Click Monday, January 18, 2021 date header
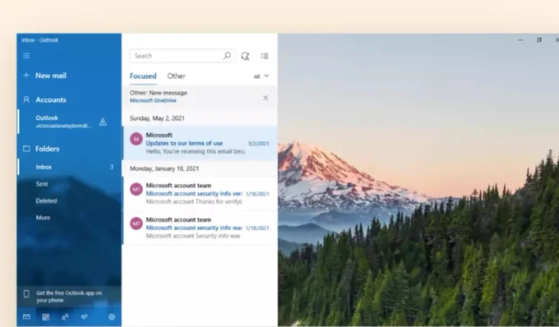559x327 pixels. pos(164,168)
